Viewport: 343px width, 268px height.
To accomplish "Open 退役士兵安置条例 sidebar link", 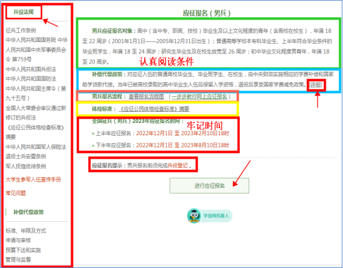I will pos(26,156).
